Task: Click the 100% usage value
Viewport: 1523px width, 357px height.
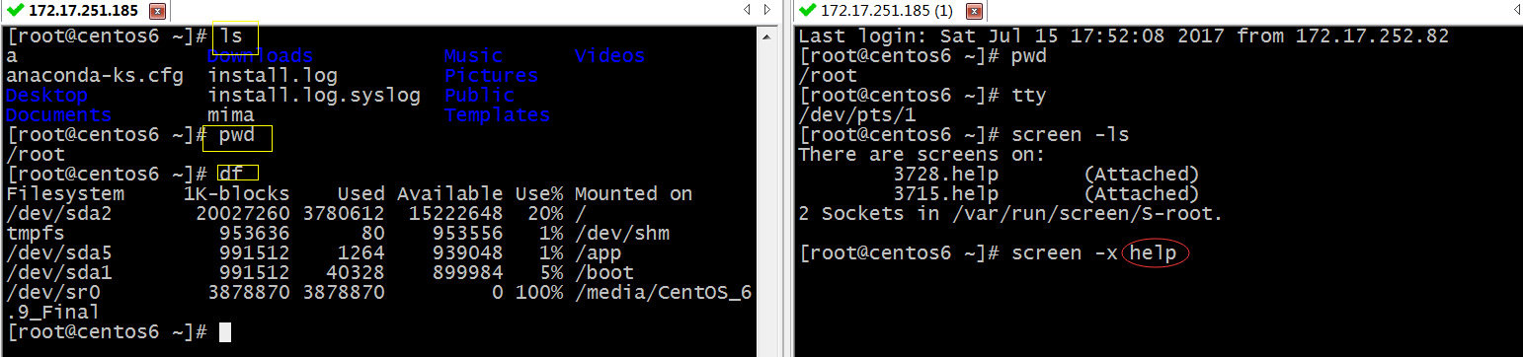Action: 538,293
